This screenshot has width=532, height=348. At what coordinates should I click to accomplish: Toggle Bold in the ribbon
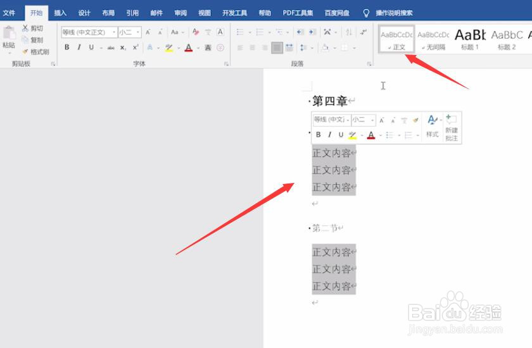(67, 47)
